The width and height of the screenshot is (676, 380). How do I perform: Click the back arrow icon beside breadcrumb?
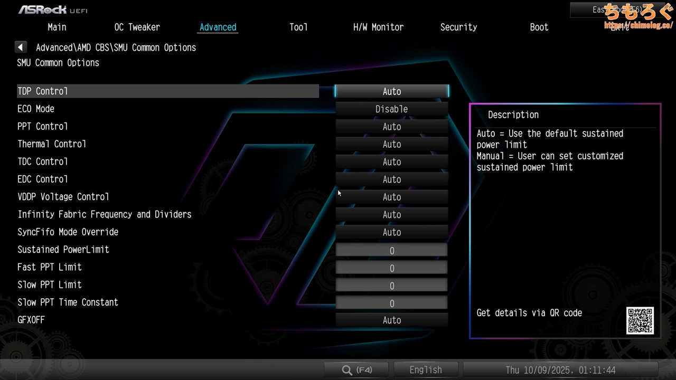21,47
